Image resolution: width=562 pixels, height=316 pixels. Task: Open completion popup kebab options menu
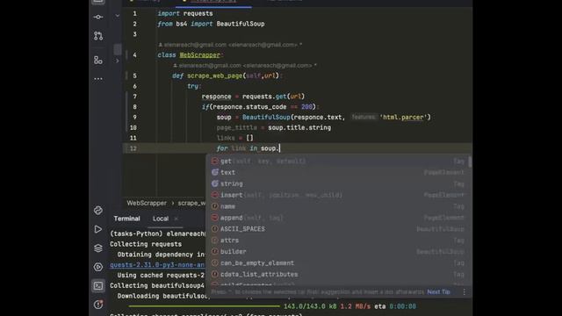[x=465, y=292]
